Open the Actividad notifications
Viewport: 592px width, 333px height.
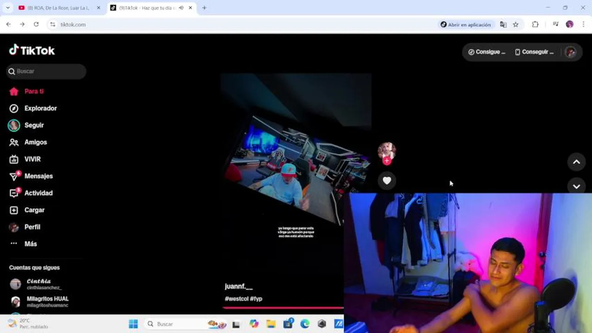pos(31,193)
